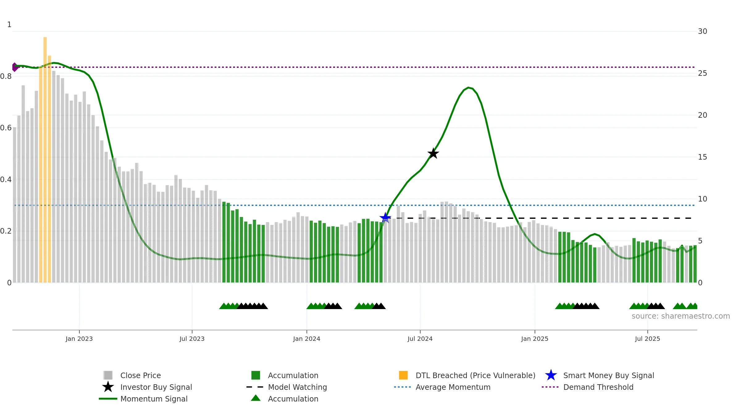Click the green Momentum Signal legend line

click(x=108, y=399)
